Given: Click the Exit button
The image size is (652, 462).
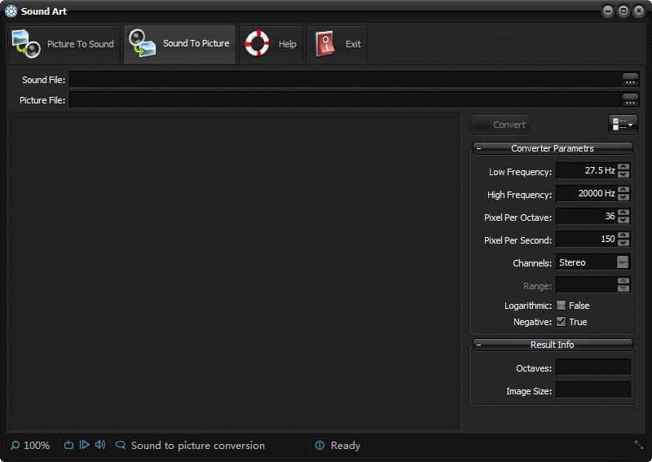Looking at the screenshot, I should (x=337, y=44).
